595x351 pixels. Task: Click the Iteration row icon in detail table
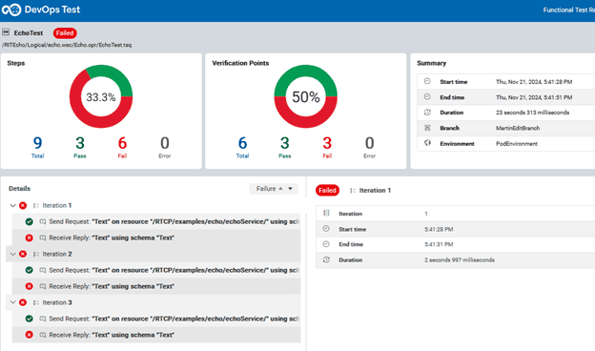pyautogui.click(x=326, y=214)
